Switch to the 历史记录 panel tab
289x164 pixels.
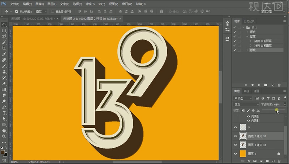[249, 21]
